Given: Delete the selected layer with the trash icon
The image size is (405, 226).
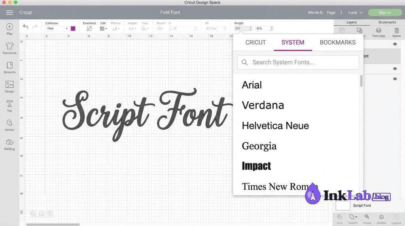Looking at the screenshot, I should [396, 30].
